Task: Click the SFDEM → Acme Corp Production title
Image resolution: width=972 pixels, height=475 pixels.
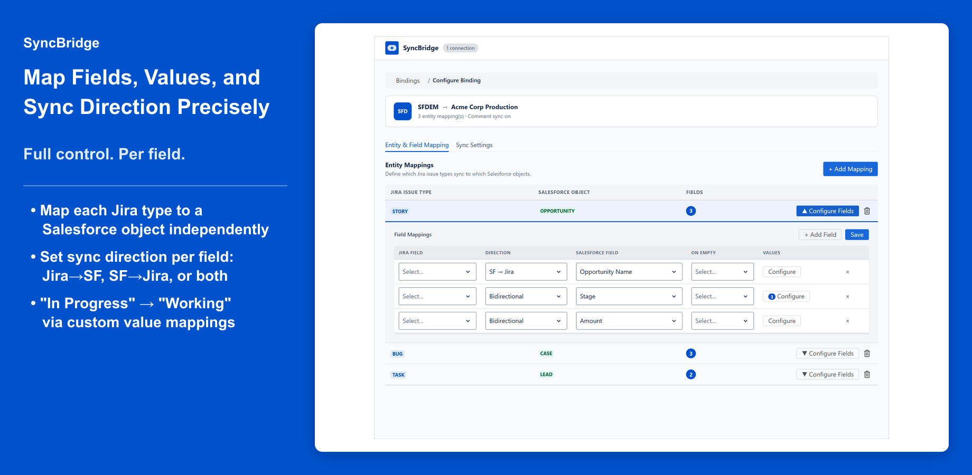Action: click(x=468, y=107)
